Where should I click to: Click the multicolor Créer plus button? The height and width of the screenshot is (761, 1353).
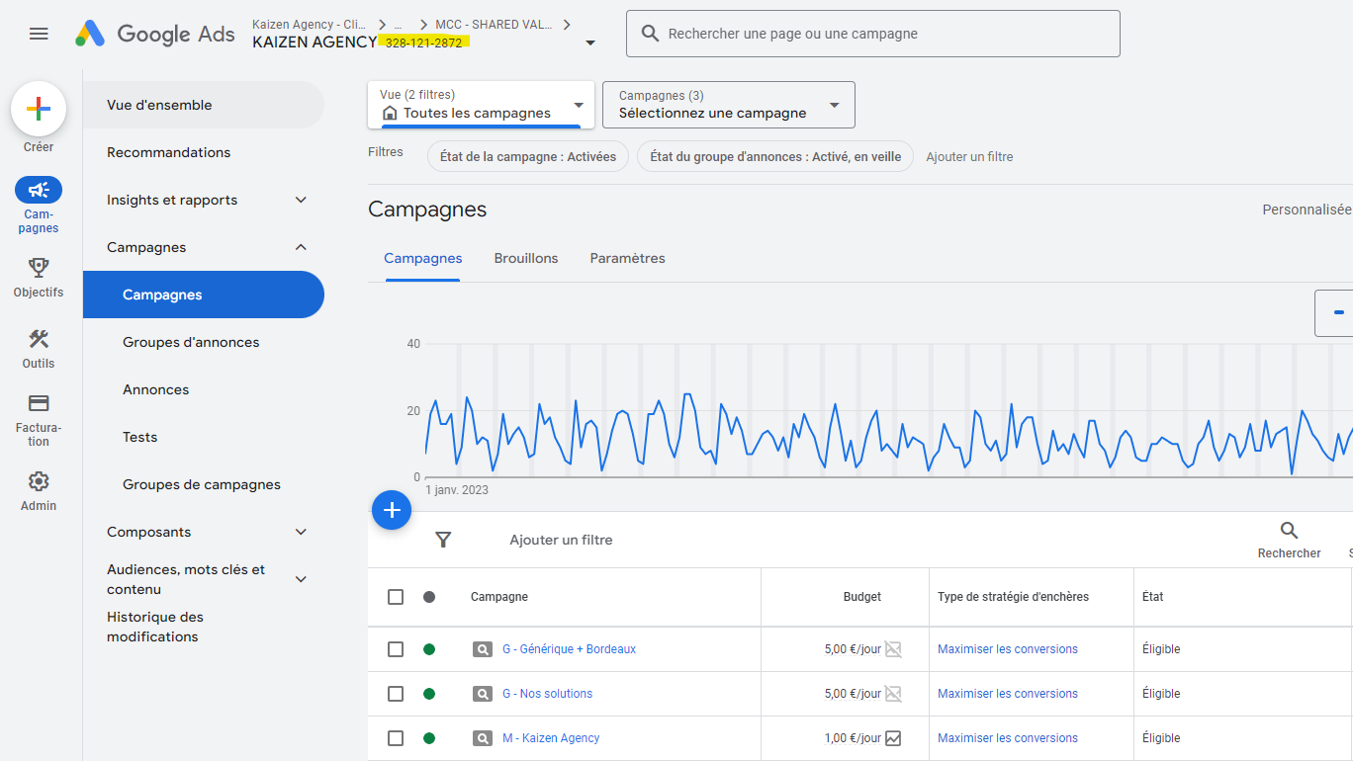click(x=39, y=109)
